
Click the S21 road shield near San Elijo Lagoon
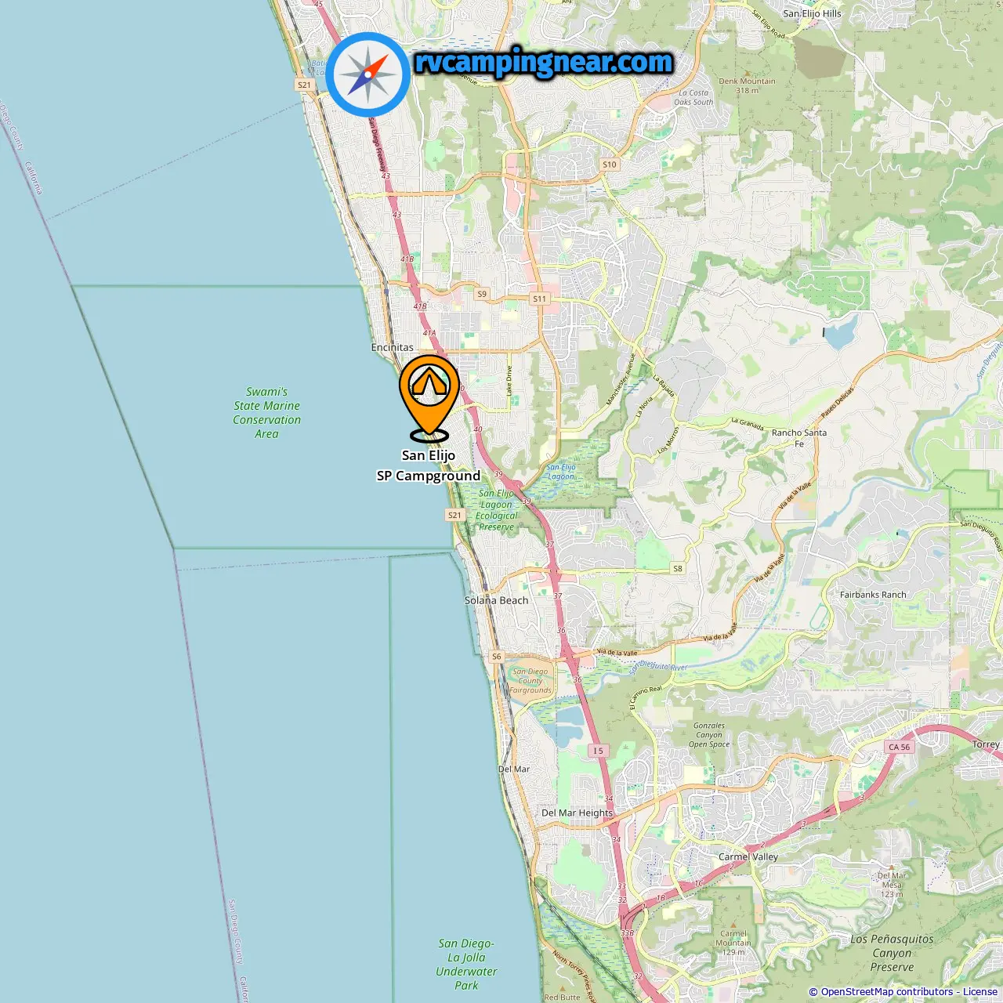tap(454, 515)
